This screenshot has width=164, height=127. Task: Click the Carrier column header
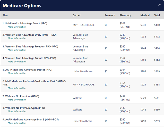76,15
